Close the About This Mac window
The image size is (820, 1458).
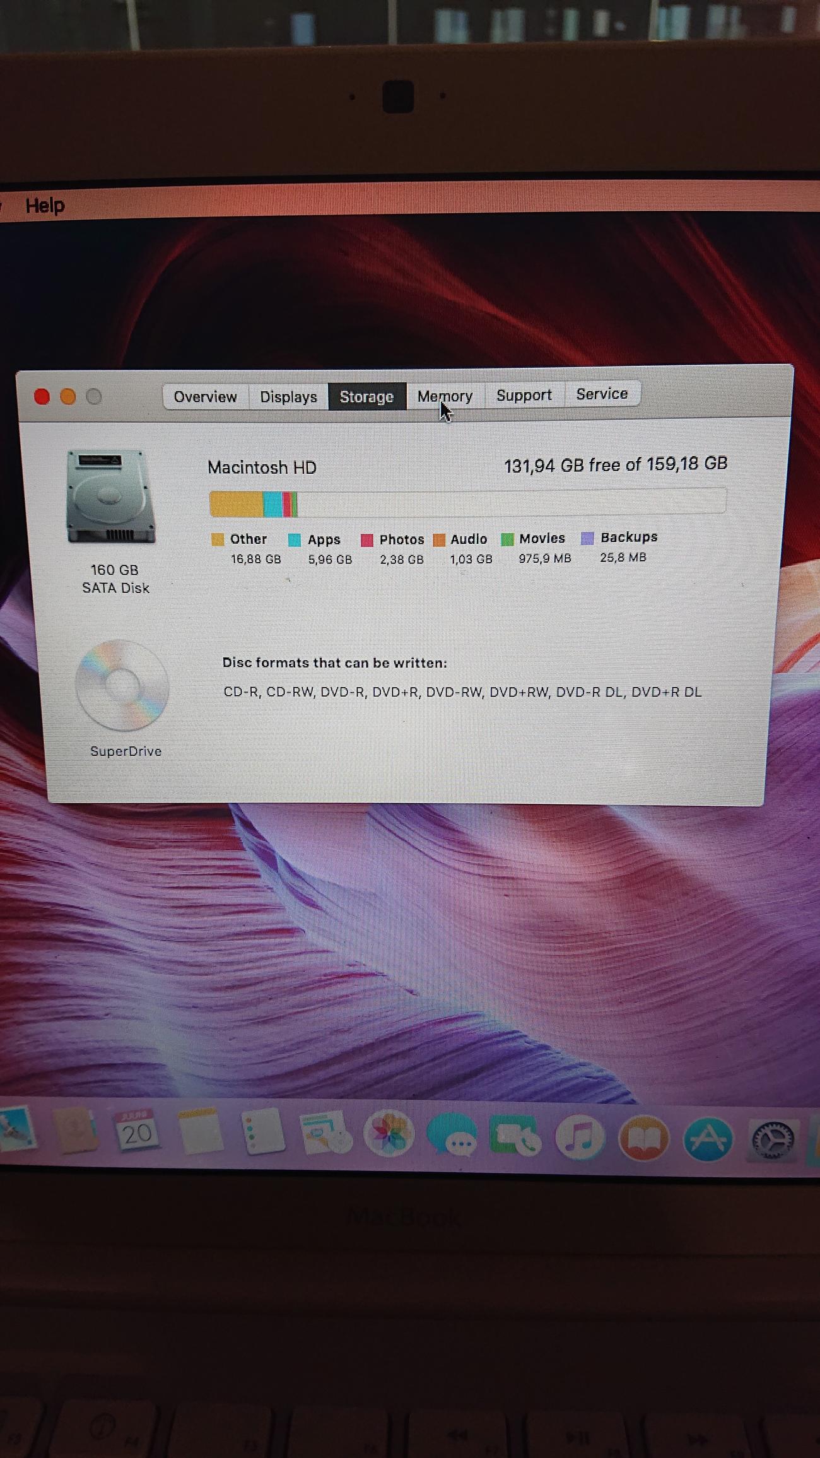coord(42,397)
